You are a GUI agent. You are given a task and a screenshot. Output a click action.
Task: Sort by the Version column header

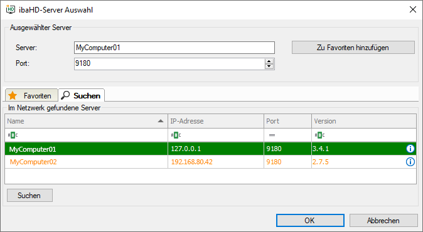point(364,121)
